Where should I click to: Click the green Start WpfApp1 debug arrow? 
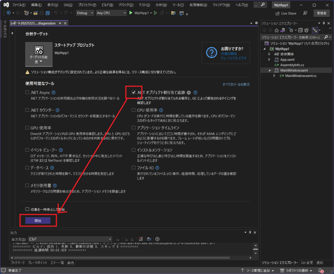click(131, 13)
